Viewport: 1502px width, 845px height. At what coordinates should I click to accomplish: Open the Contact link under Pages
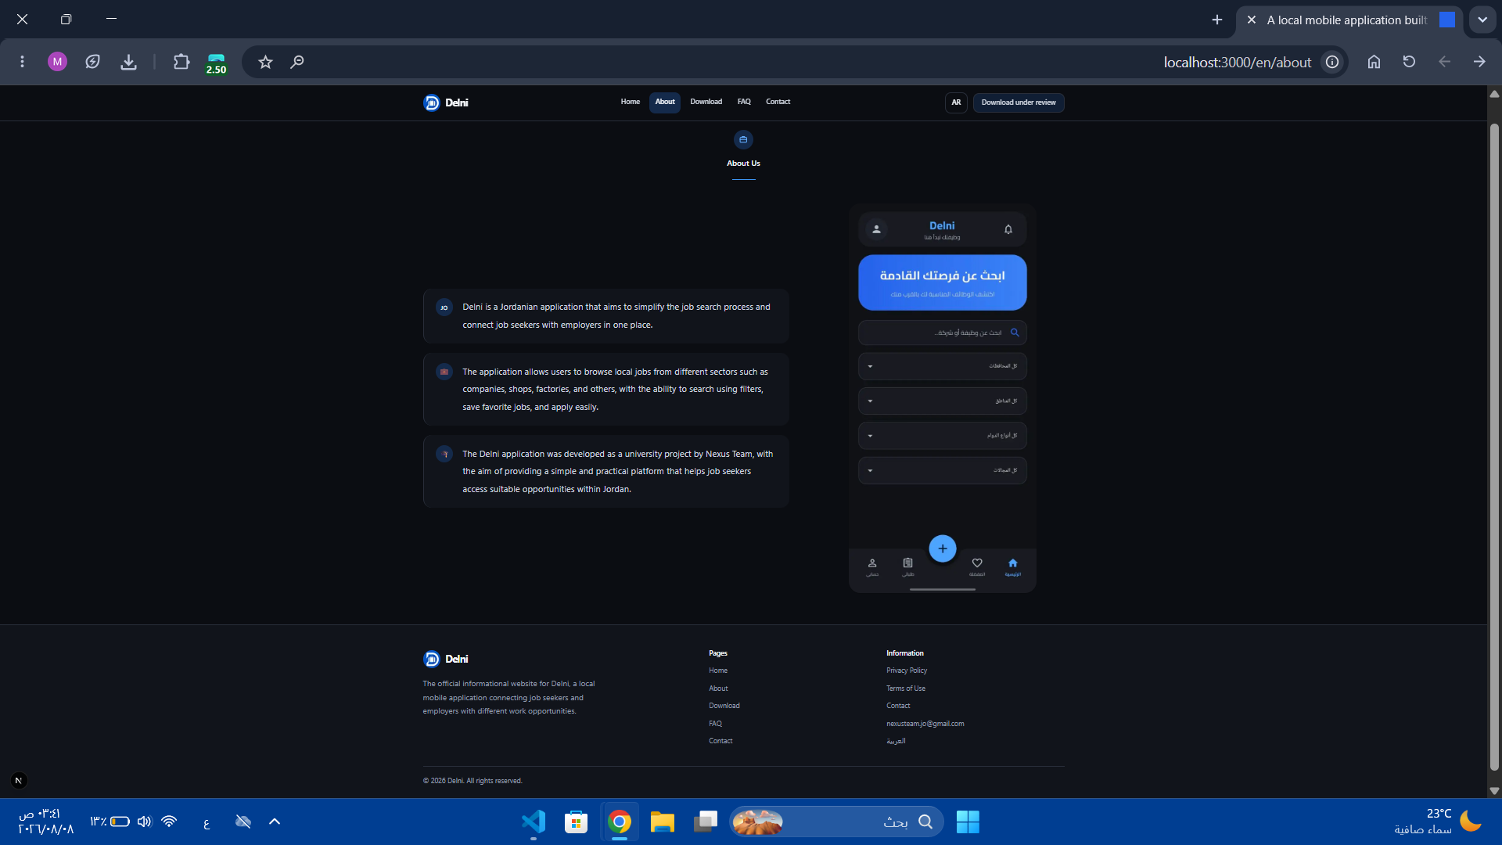tap(720, 741)
